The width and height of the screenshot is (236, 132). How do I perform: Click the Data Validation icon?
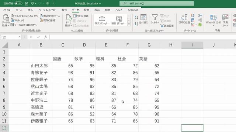(x=192, y=25)
